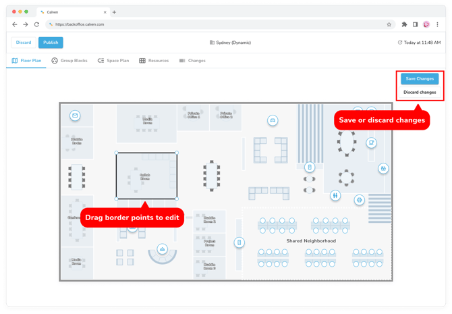Select the restroom icon on map
This screenshot has height=314, width=452.
click(x=335, y=196)
